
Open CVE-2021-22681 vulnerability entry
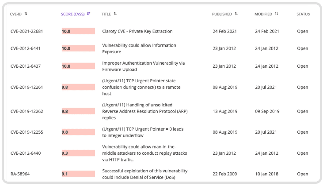(27, 31)
